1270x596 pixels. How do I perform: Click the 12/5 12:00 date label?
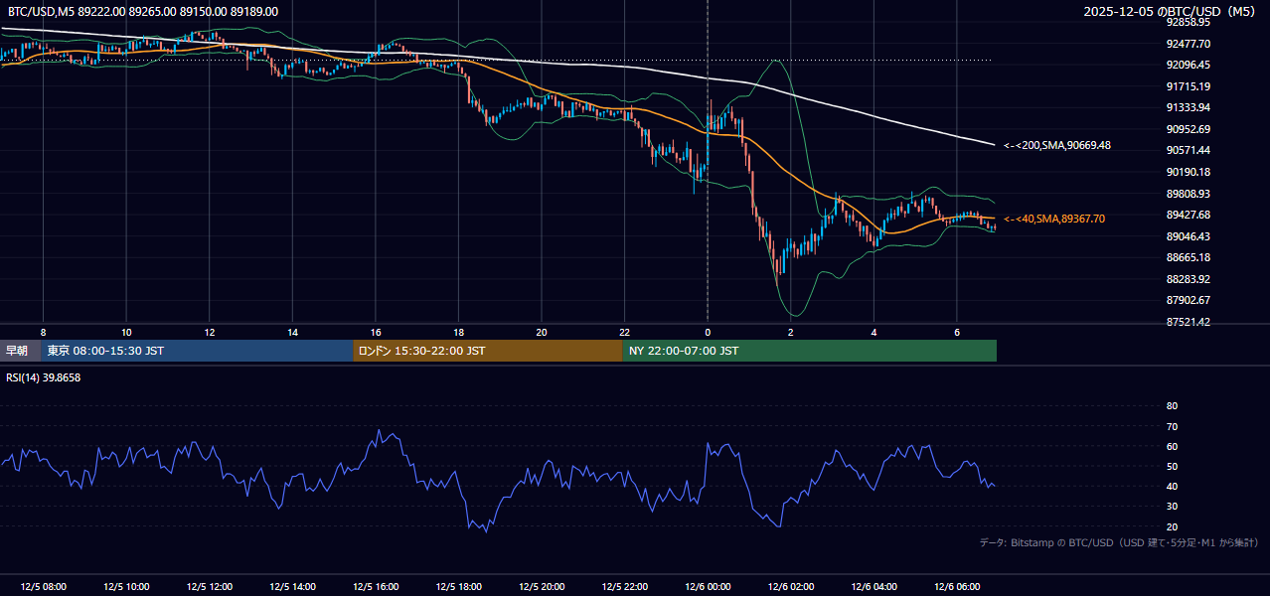point(210,587)
